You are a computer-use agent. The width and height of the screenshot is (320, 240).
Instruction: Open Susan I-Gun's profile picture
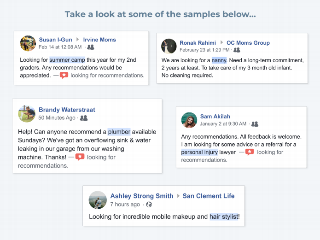pos(28,43)
